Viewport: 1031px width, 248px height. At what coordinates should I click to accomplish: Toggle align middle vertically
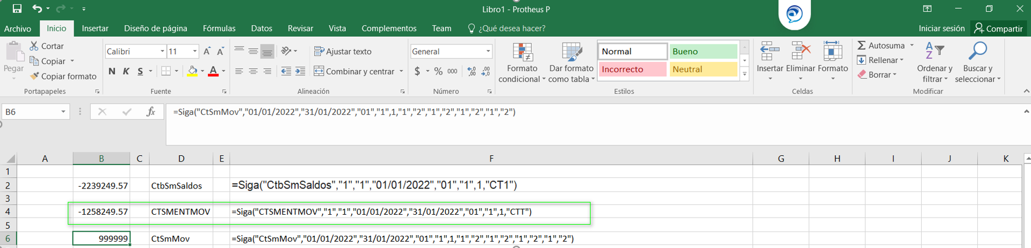[253, 51]
